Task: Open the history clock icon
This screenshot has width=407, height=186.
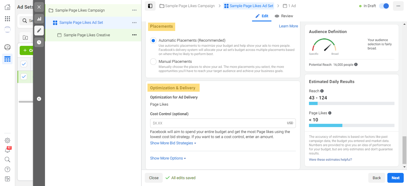Action: (x=39, y=42)
